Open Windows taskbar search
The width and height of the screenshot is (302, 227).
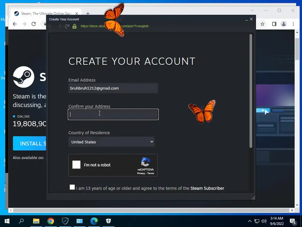(x=21, y=221)
